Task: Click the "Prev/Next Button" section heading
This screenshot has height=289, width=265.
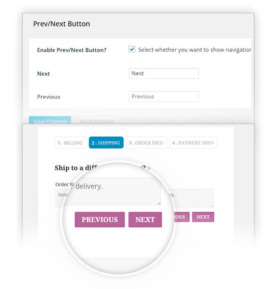Action: [61, 24]
